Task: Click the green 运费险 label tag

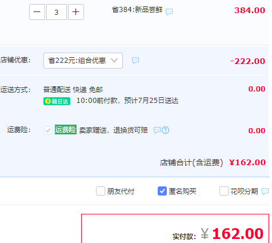Action: 66,130
